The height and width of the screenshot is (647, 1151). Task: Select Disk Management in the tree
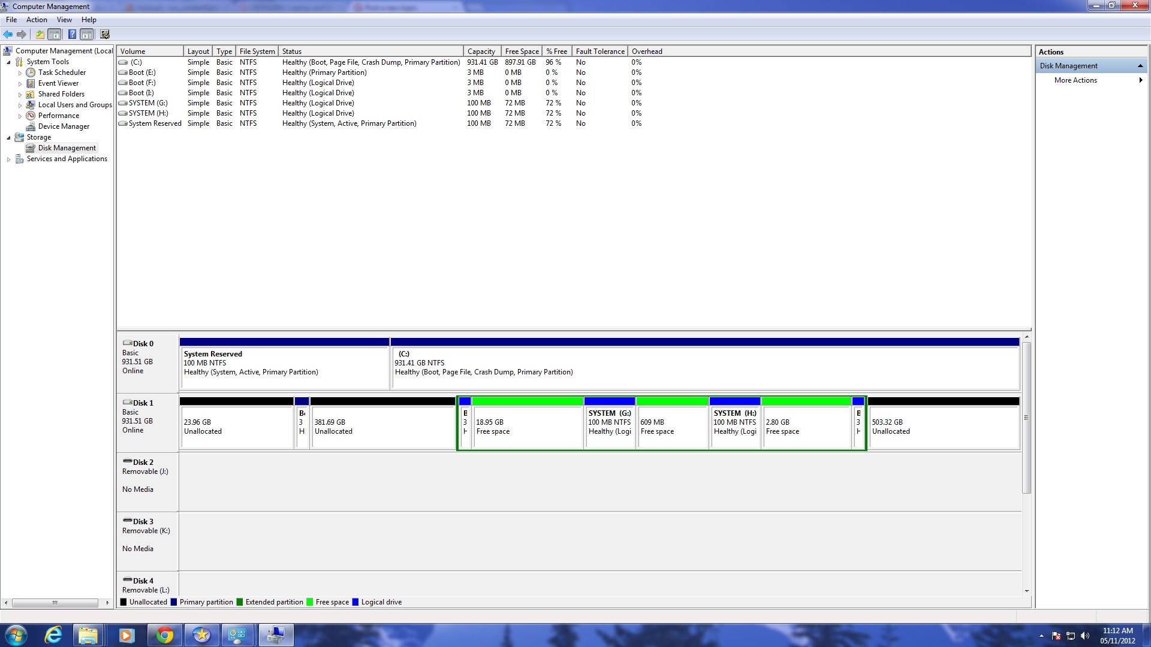pyautogui.click(x=67, y=148)
